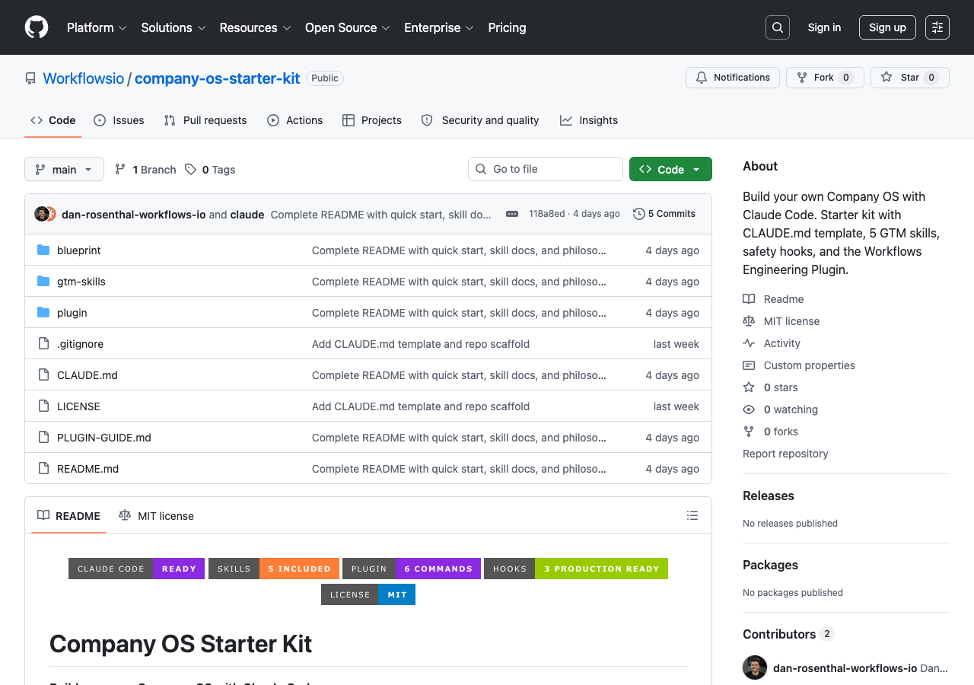Open the Platform menu dropdown

click(97, 27)
